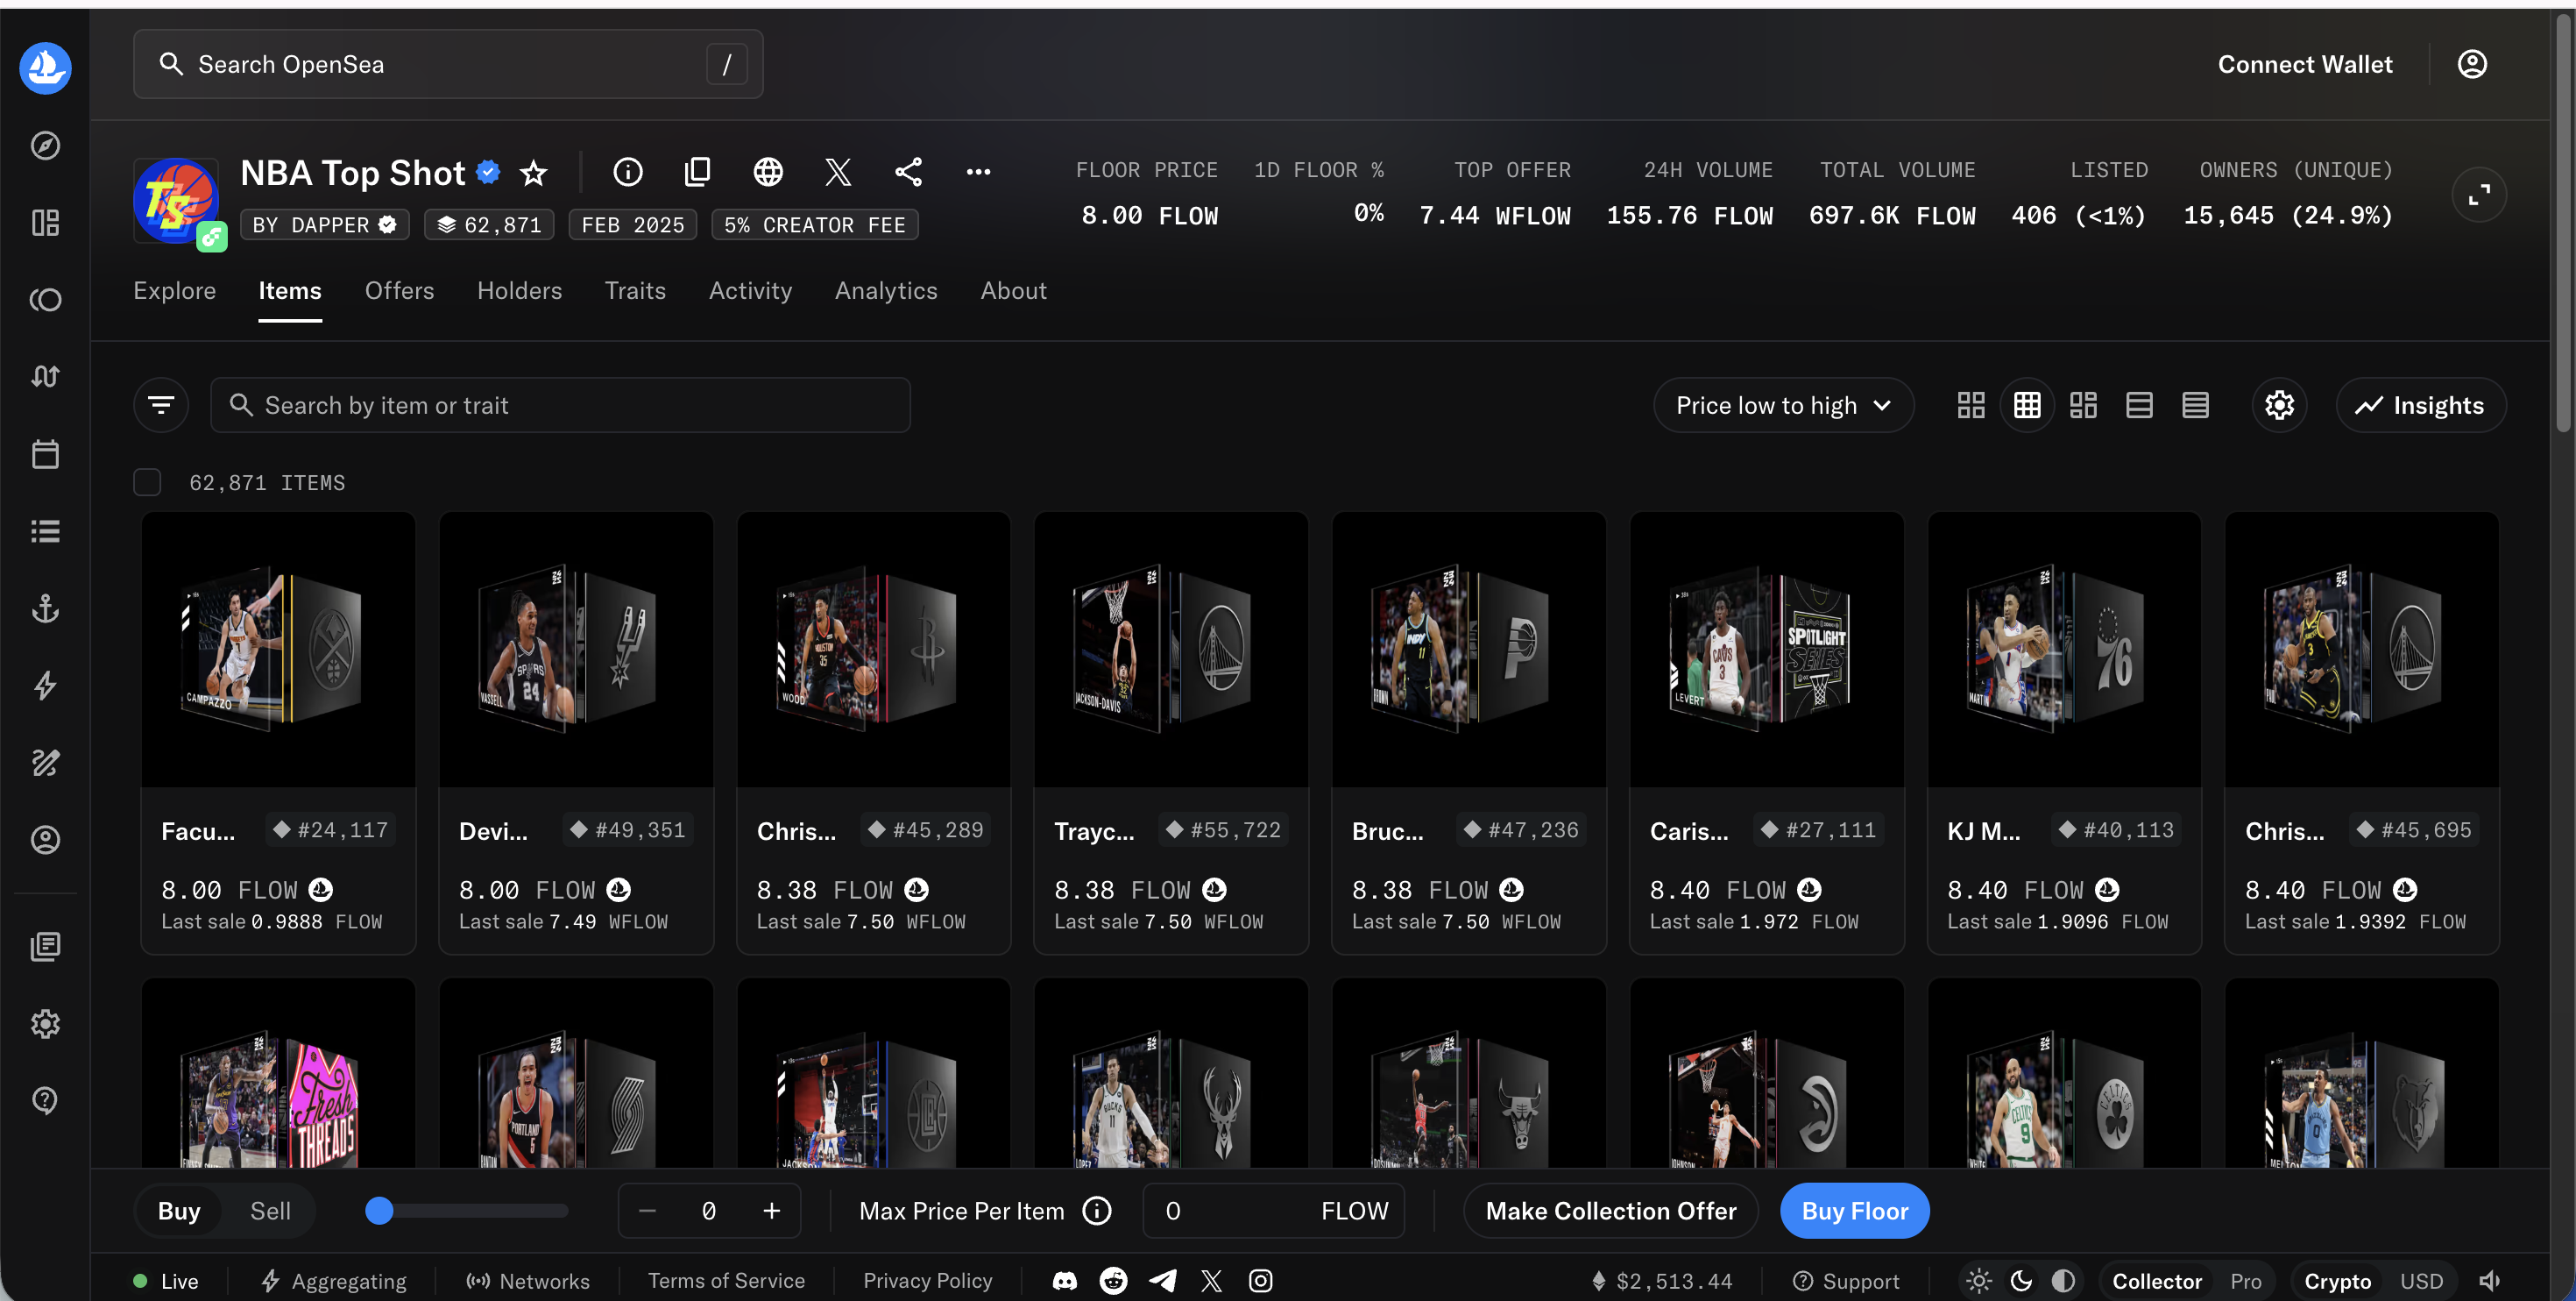Open the Analytics tab
This screenshot has width=2576, height=1301.
tap(886, 290)
